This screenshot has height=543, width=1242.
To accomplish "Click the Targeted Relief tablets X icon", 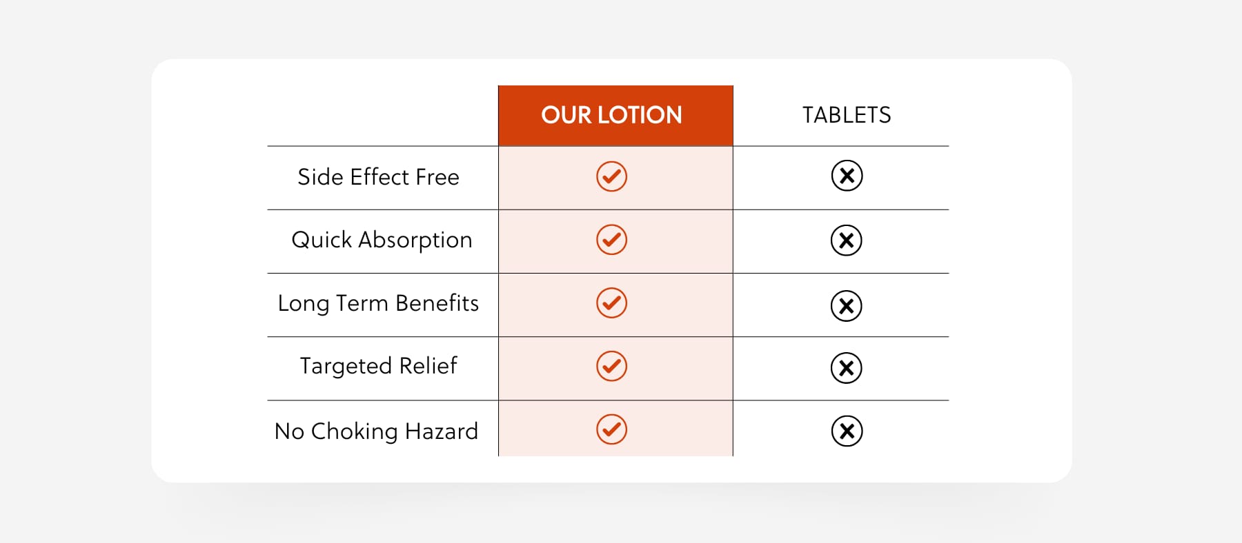I will point(847,368).
